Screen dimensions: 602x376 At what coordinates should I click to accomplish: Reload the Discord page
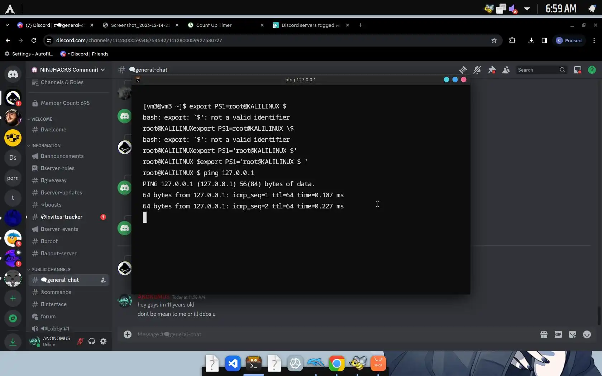coord(34,40)
